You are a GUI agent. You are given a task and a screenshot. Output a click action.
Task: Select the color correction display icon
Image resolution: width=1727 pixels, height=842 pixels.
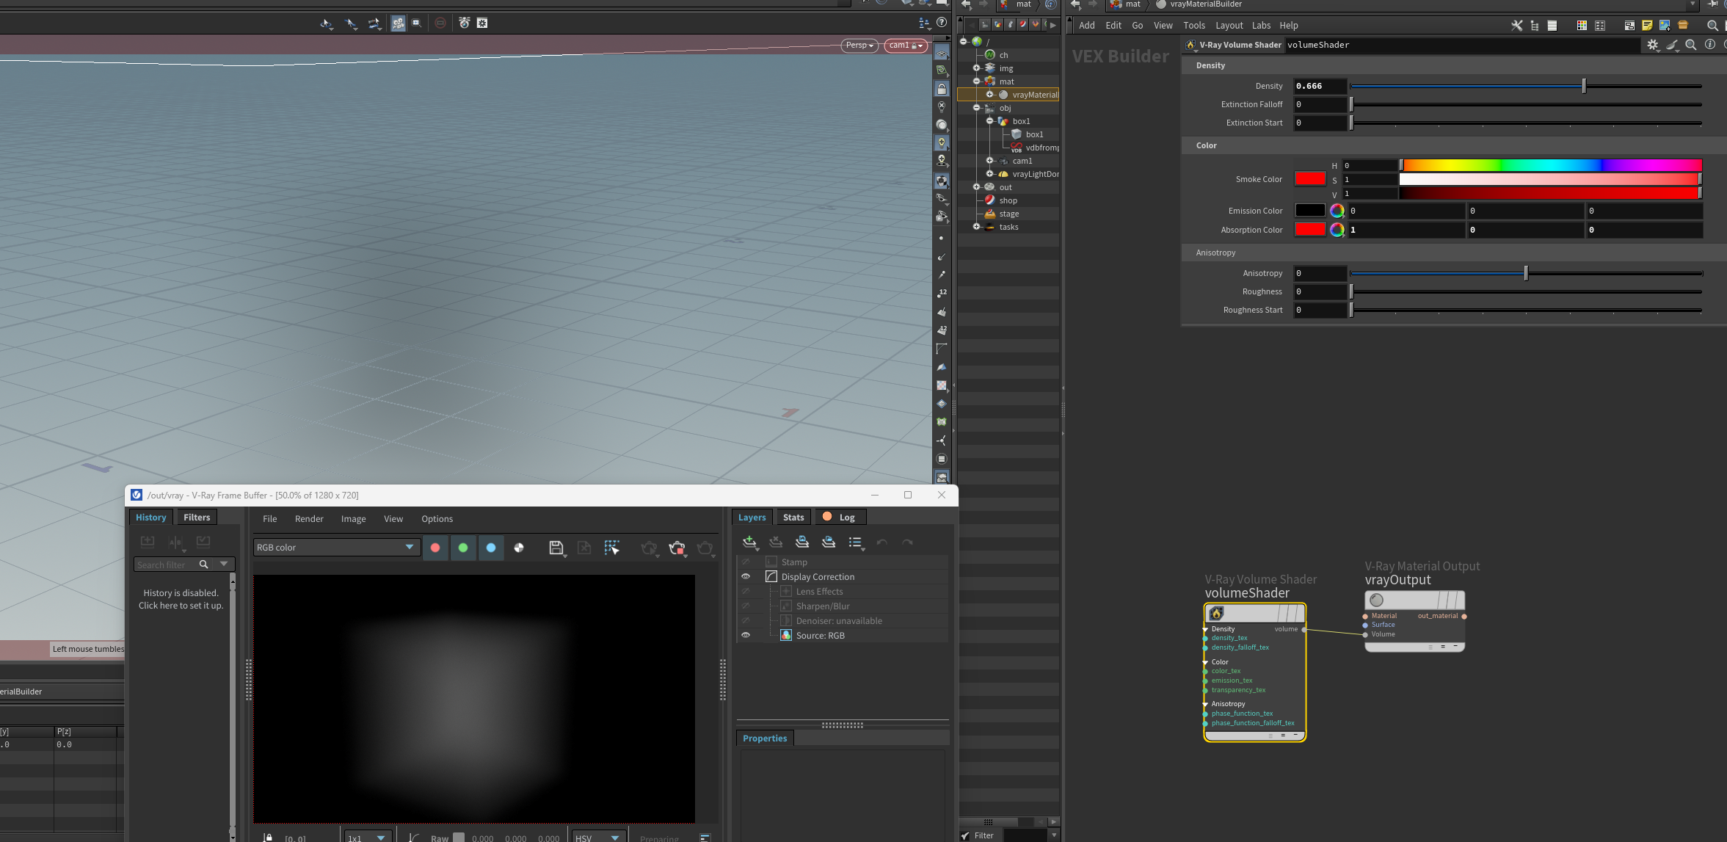pos(519,548)
